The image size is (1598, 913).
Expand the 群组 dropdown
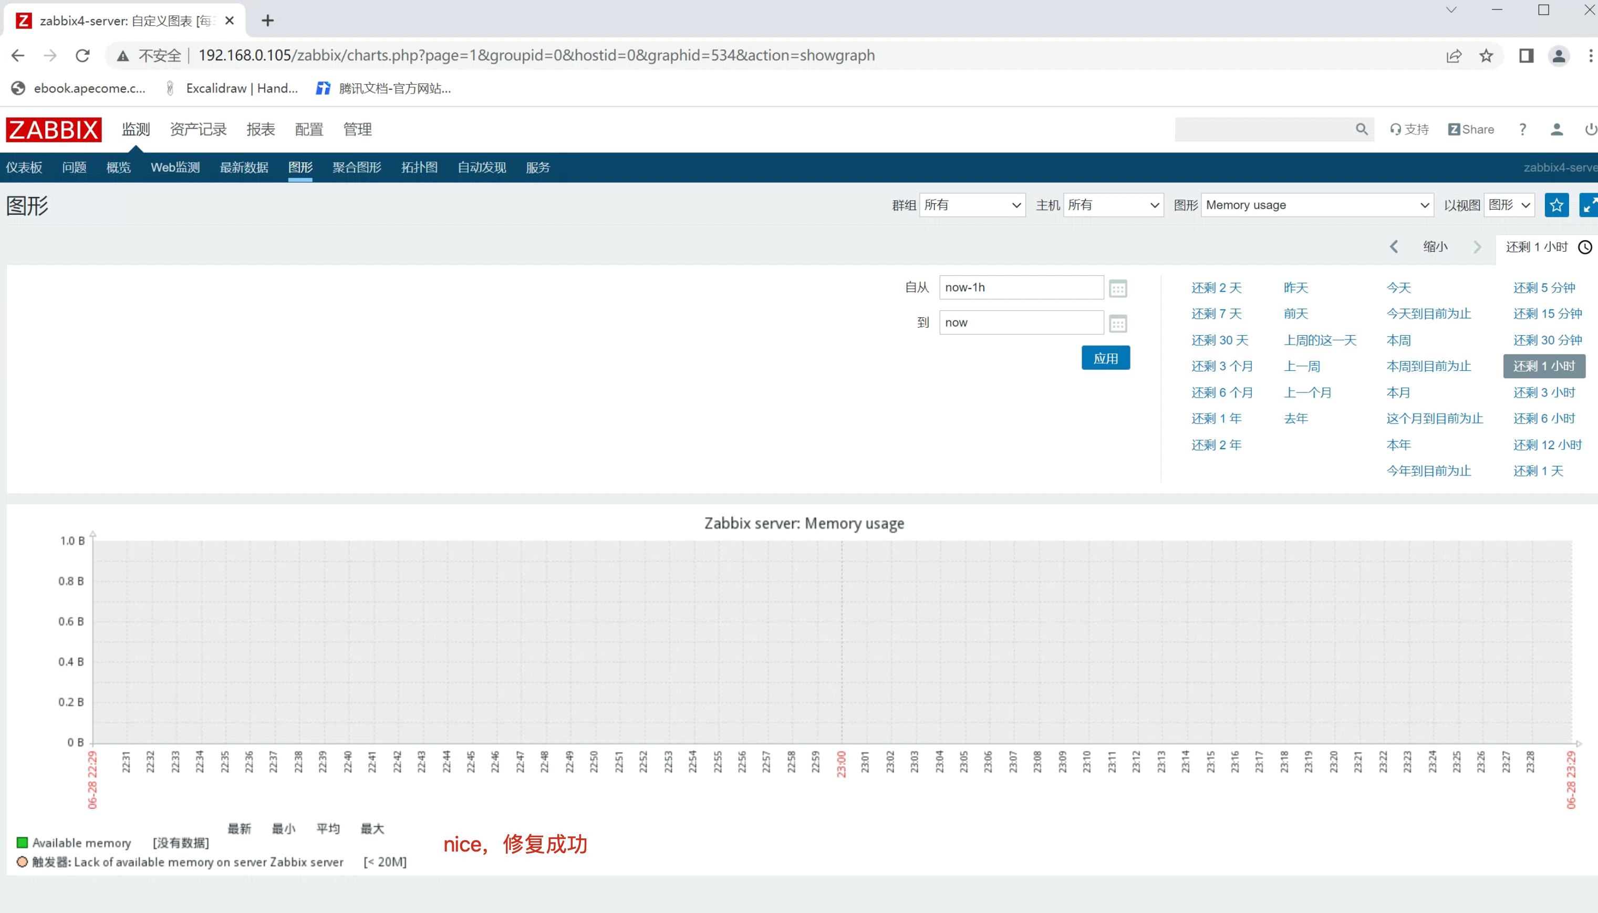pos(972,205)
